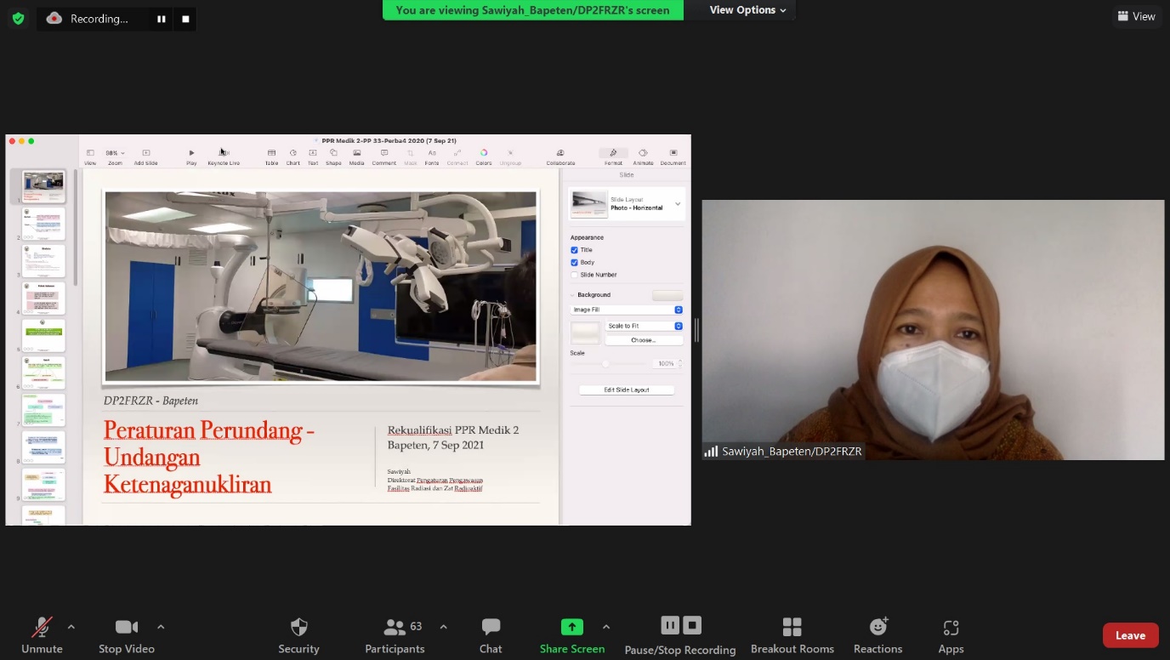
Task: Expand the video options arrow next to Stop Video
Action: coord(161,627)
